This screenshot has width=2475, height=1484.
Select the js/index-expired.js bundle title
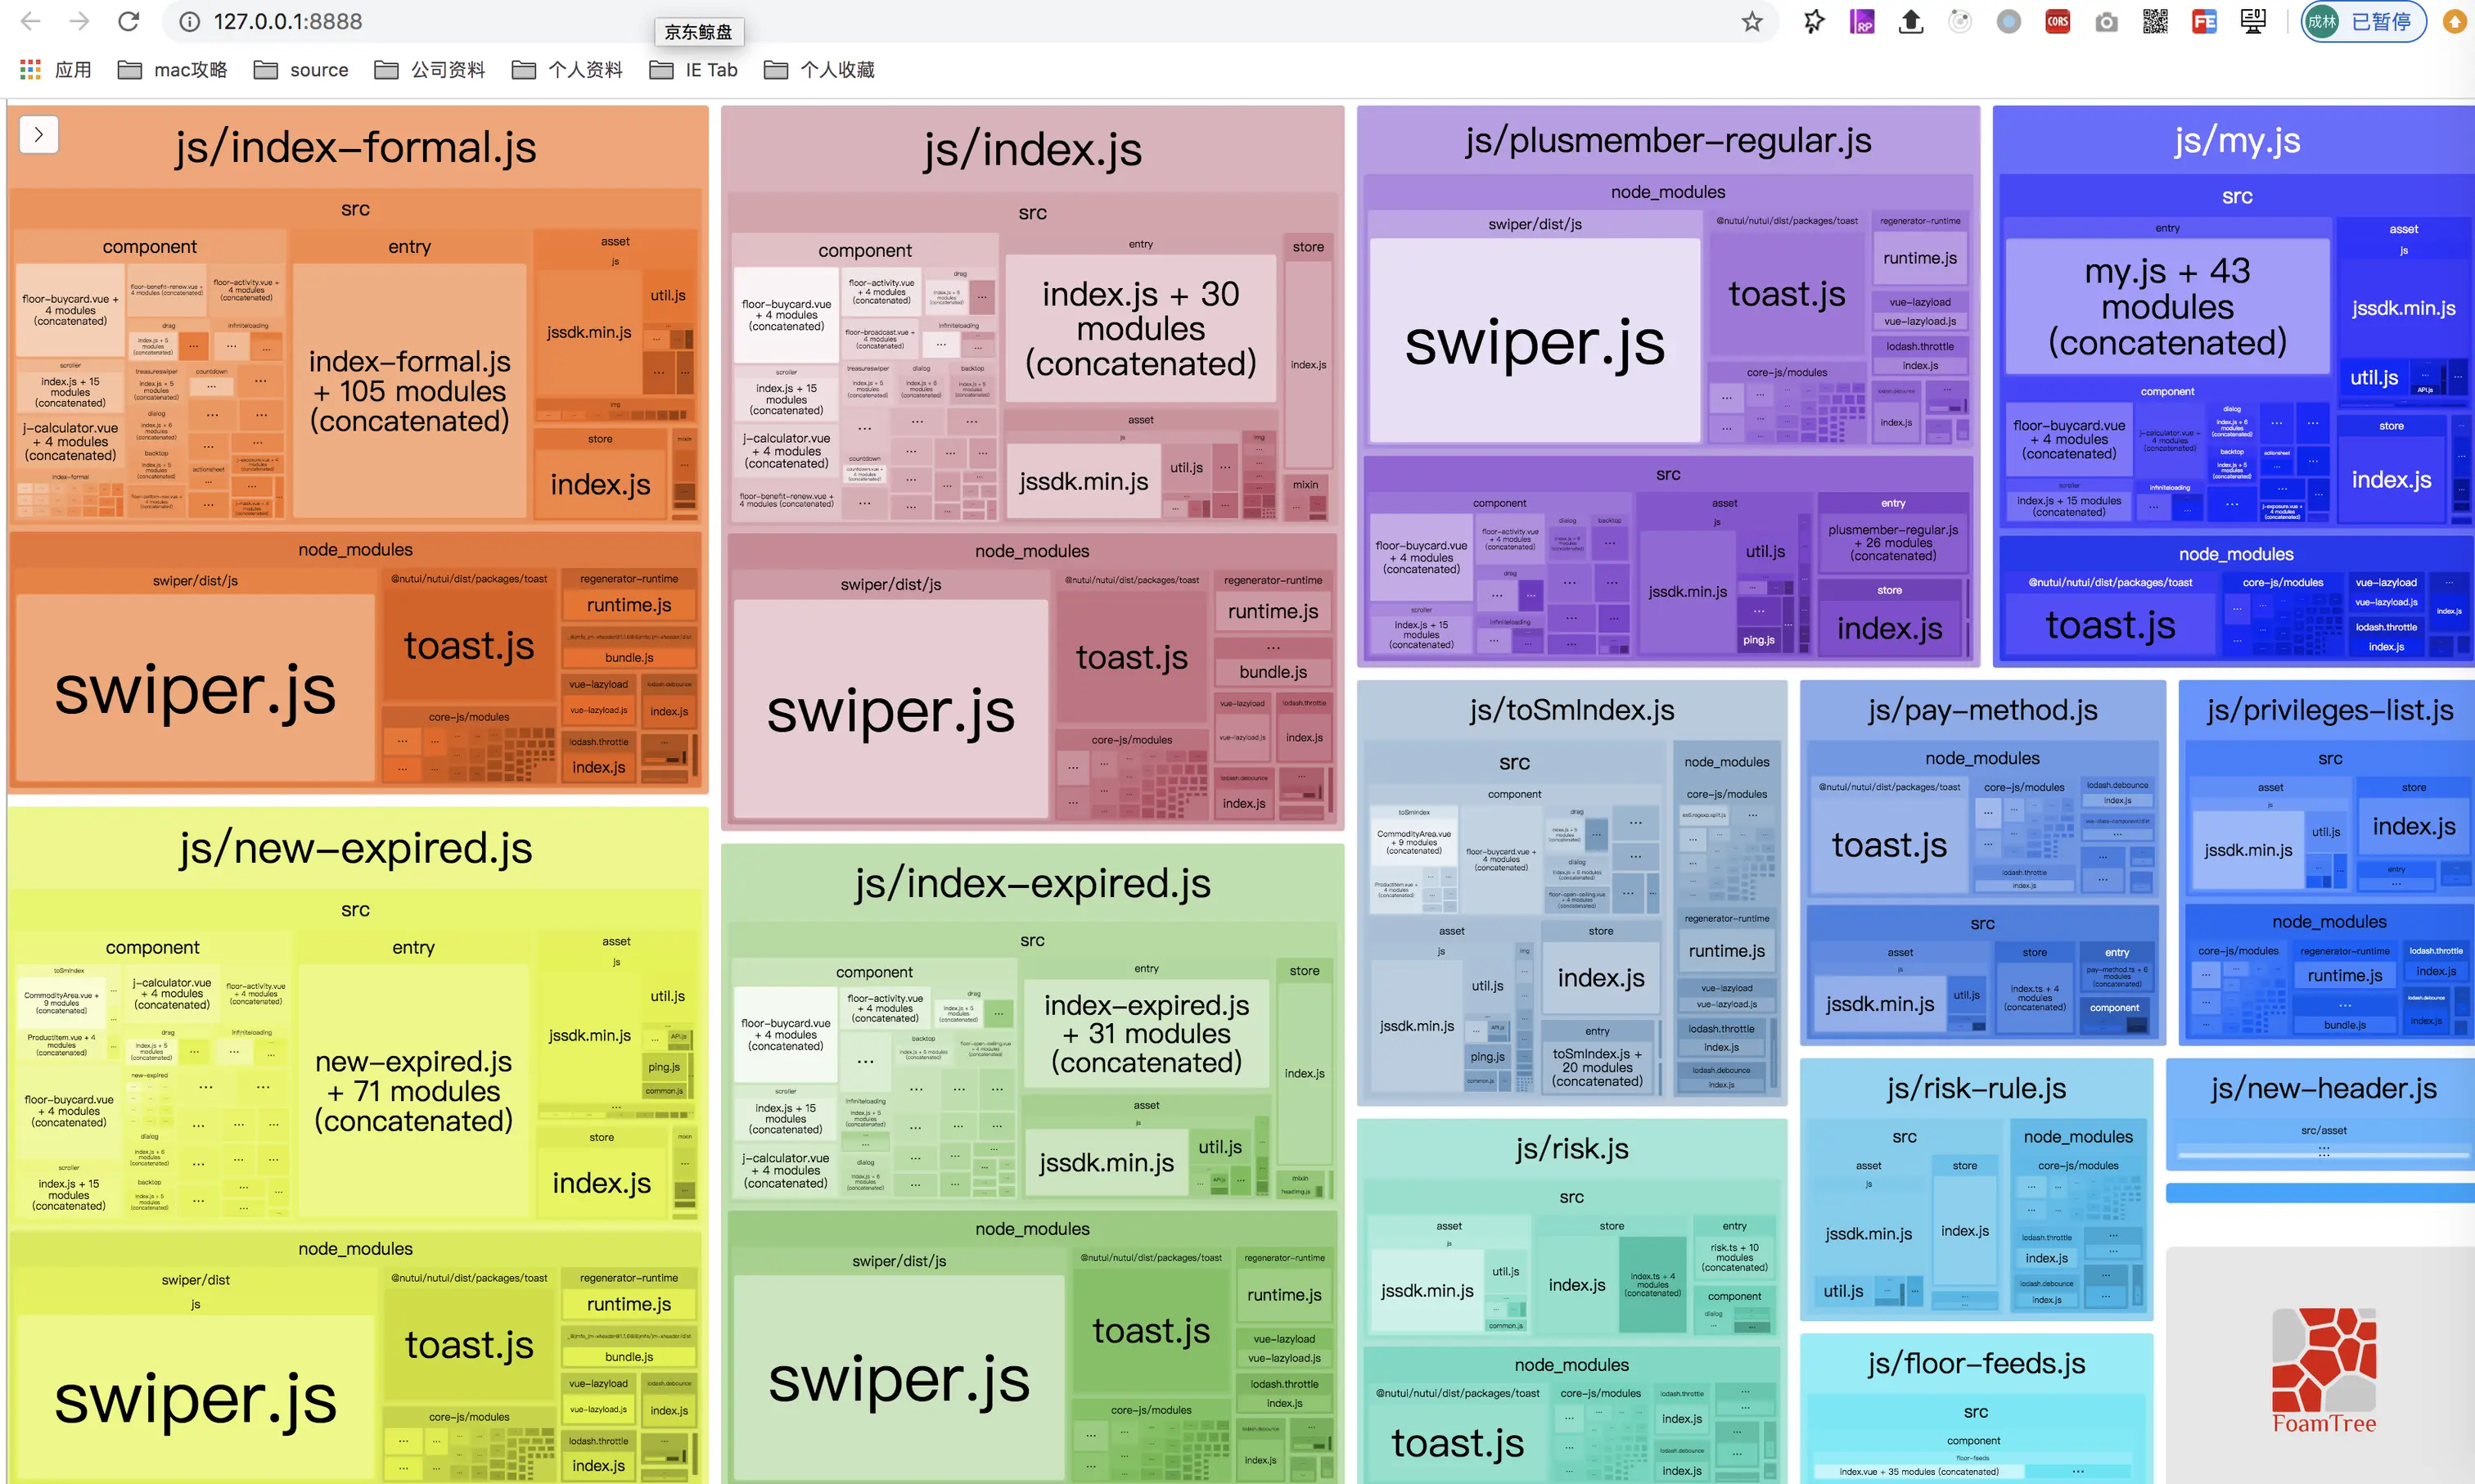[x=1033, y=883]
